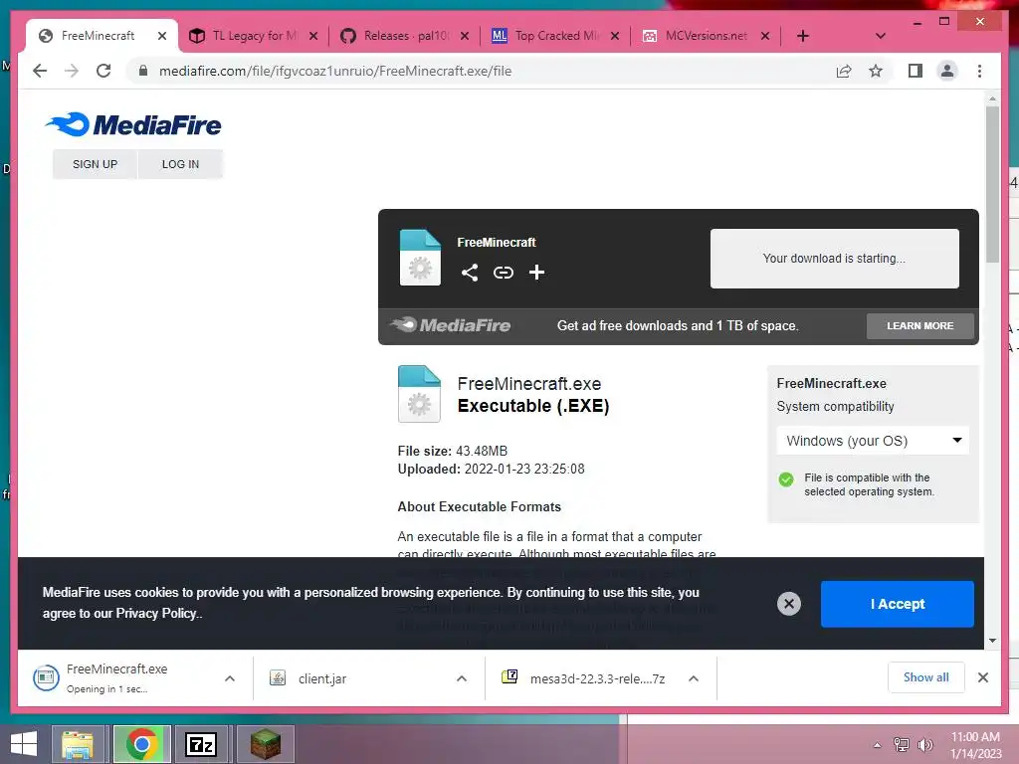Expand the mesa3d download options arrow
The height and width of the screenshot is (764, 1019).
(x=694, y=678)
